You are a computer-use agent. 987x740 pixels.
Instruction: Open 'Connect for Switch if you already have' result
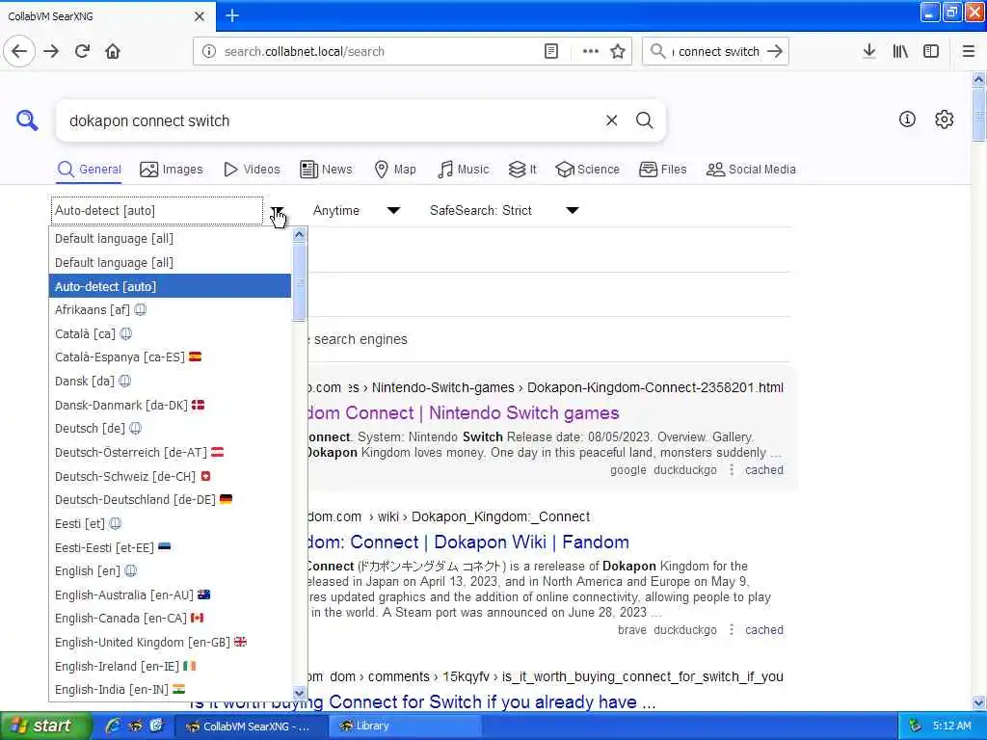422,702
